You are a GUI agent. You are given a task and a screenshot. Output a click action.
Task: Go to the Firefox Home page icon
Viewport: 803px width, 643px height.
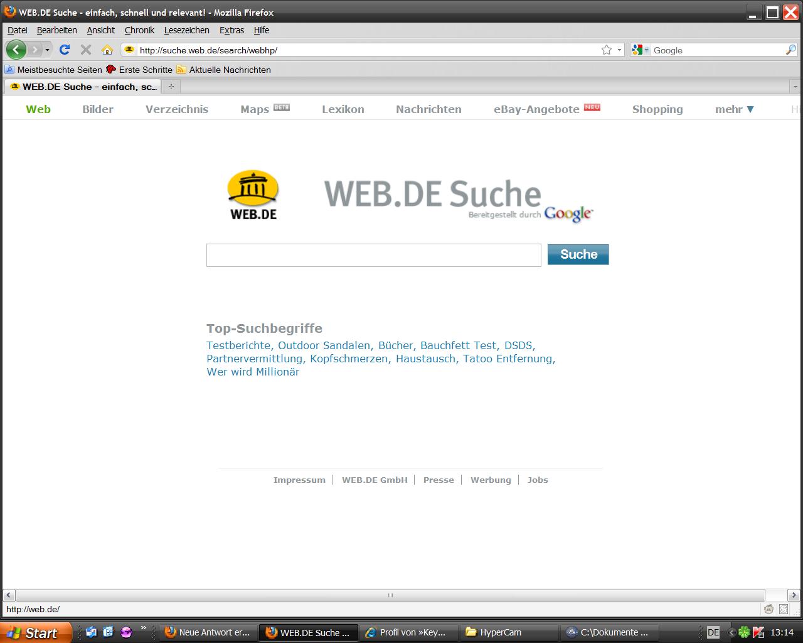click(x=107, y=50)
